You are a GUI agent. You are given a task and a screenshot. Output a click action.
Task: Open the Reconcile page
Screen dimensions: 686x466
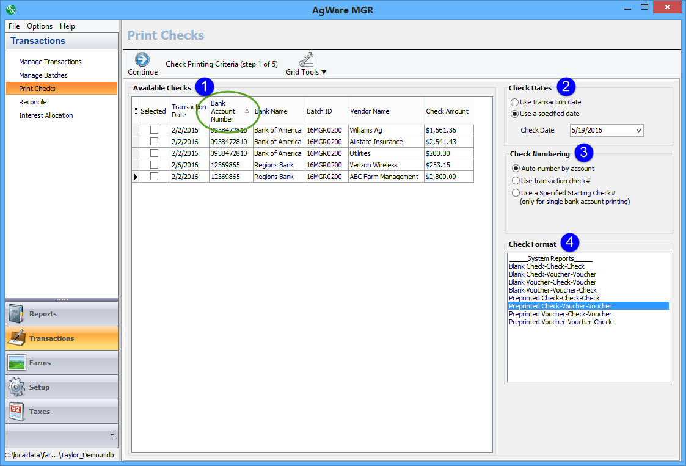pos(33,102)
